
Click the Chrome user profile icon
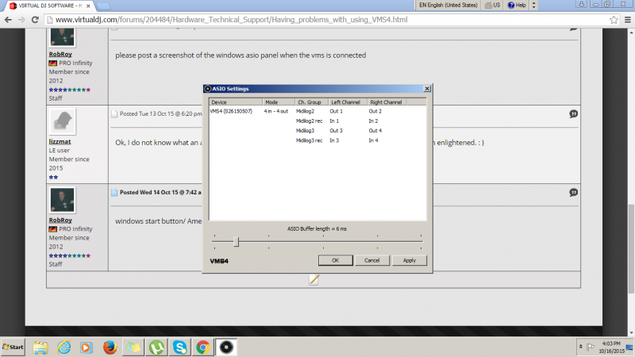point(582,4)
